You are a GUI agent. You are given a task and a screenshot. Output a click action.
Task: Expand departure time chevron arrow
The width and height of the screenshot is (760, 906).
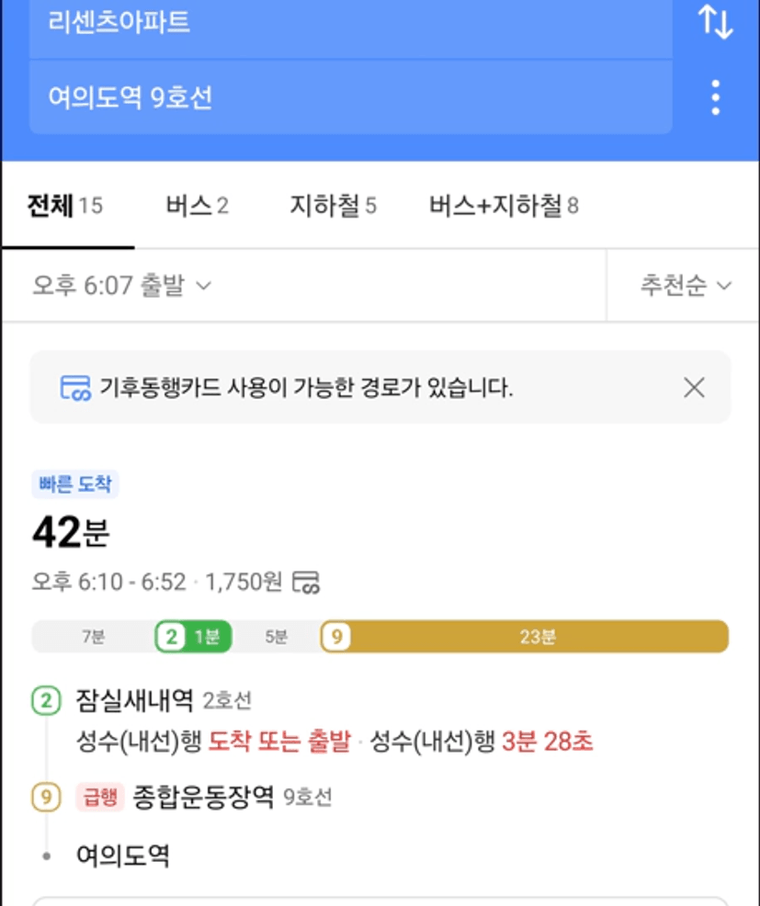[203, 286]
